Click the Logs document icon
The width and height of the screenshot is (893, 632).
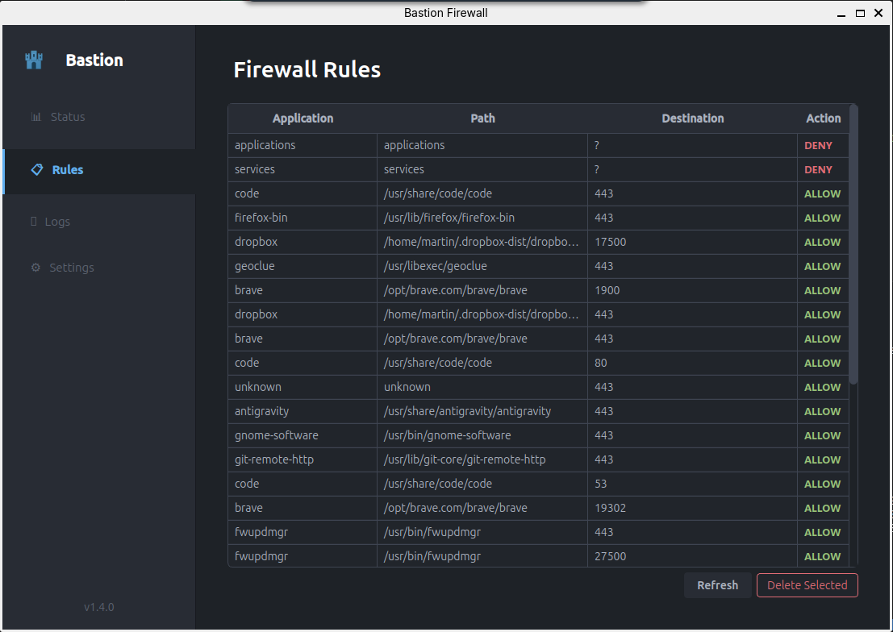(34, 222)
